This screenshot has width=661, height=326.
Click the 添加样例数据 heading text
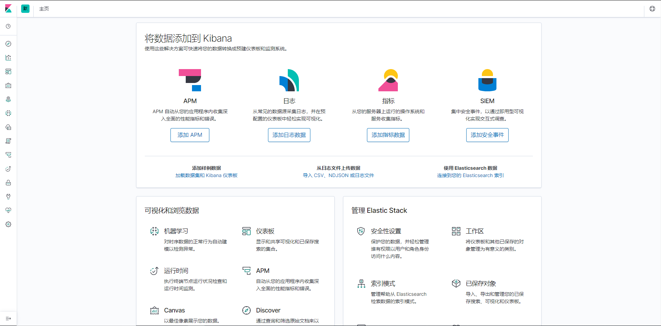[207, 168]
